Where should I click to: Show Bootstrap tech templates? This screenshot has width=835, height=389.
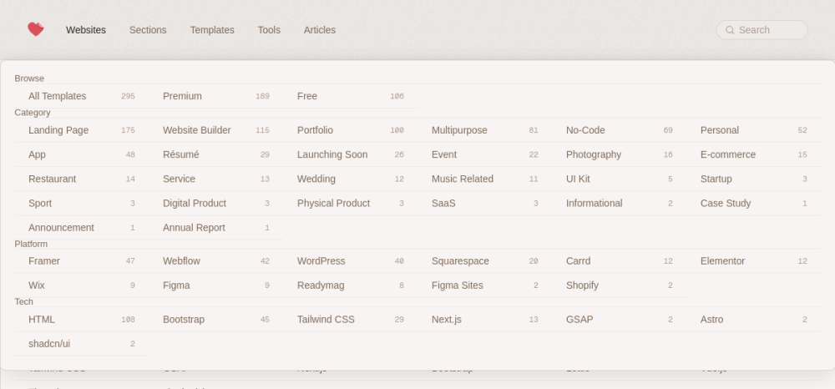[216, 320]
